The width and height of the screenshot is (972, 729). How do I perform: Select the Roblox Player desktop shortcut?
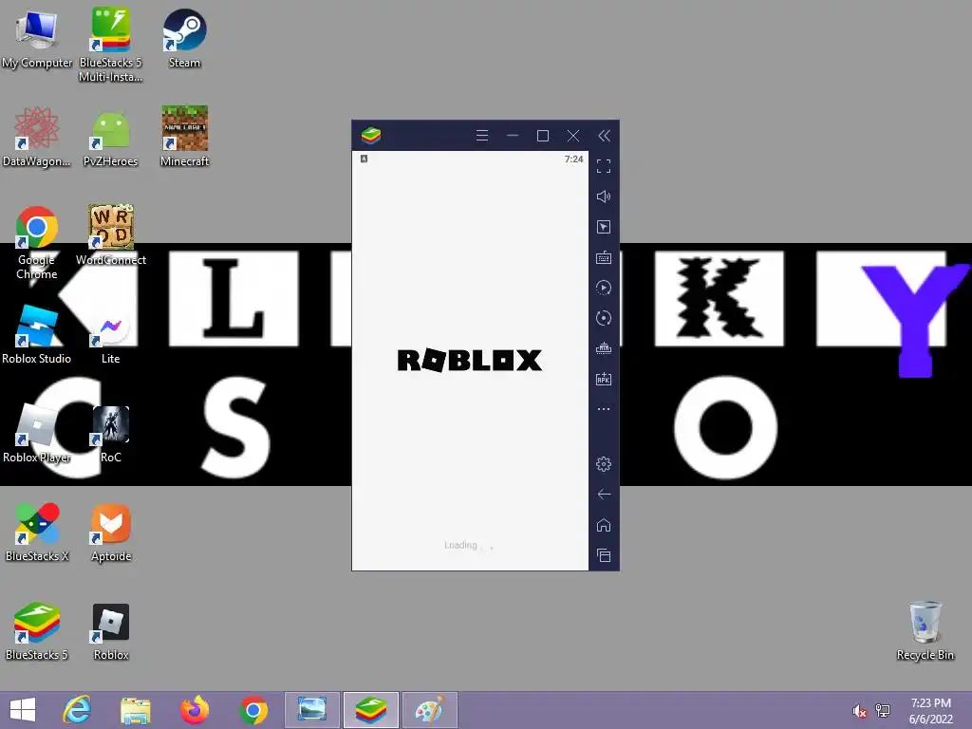(x=37, y=433)
